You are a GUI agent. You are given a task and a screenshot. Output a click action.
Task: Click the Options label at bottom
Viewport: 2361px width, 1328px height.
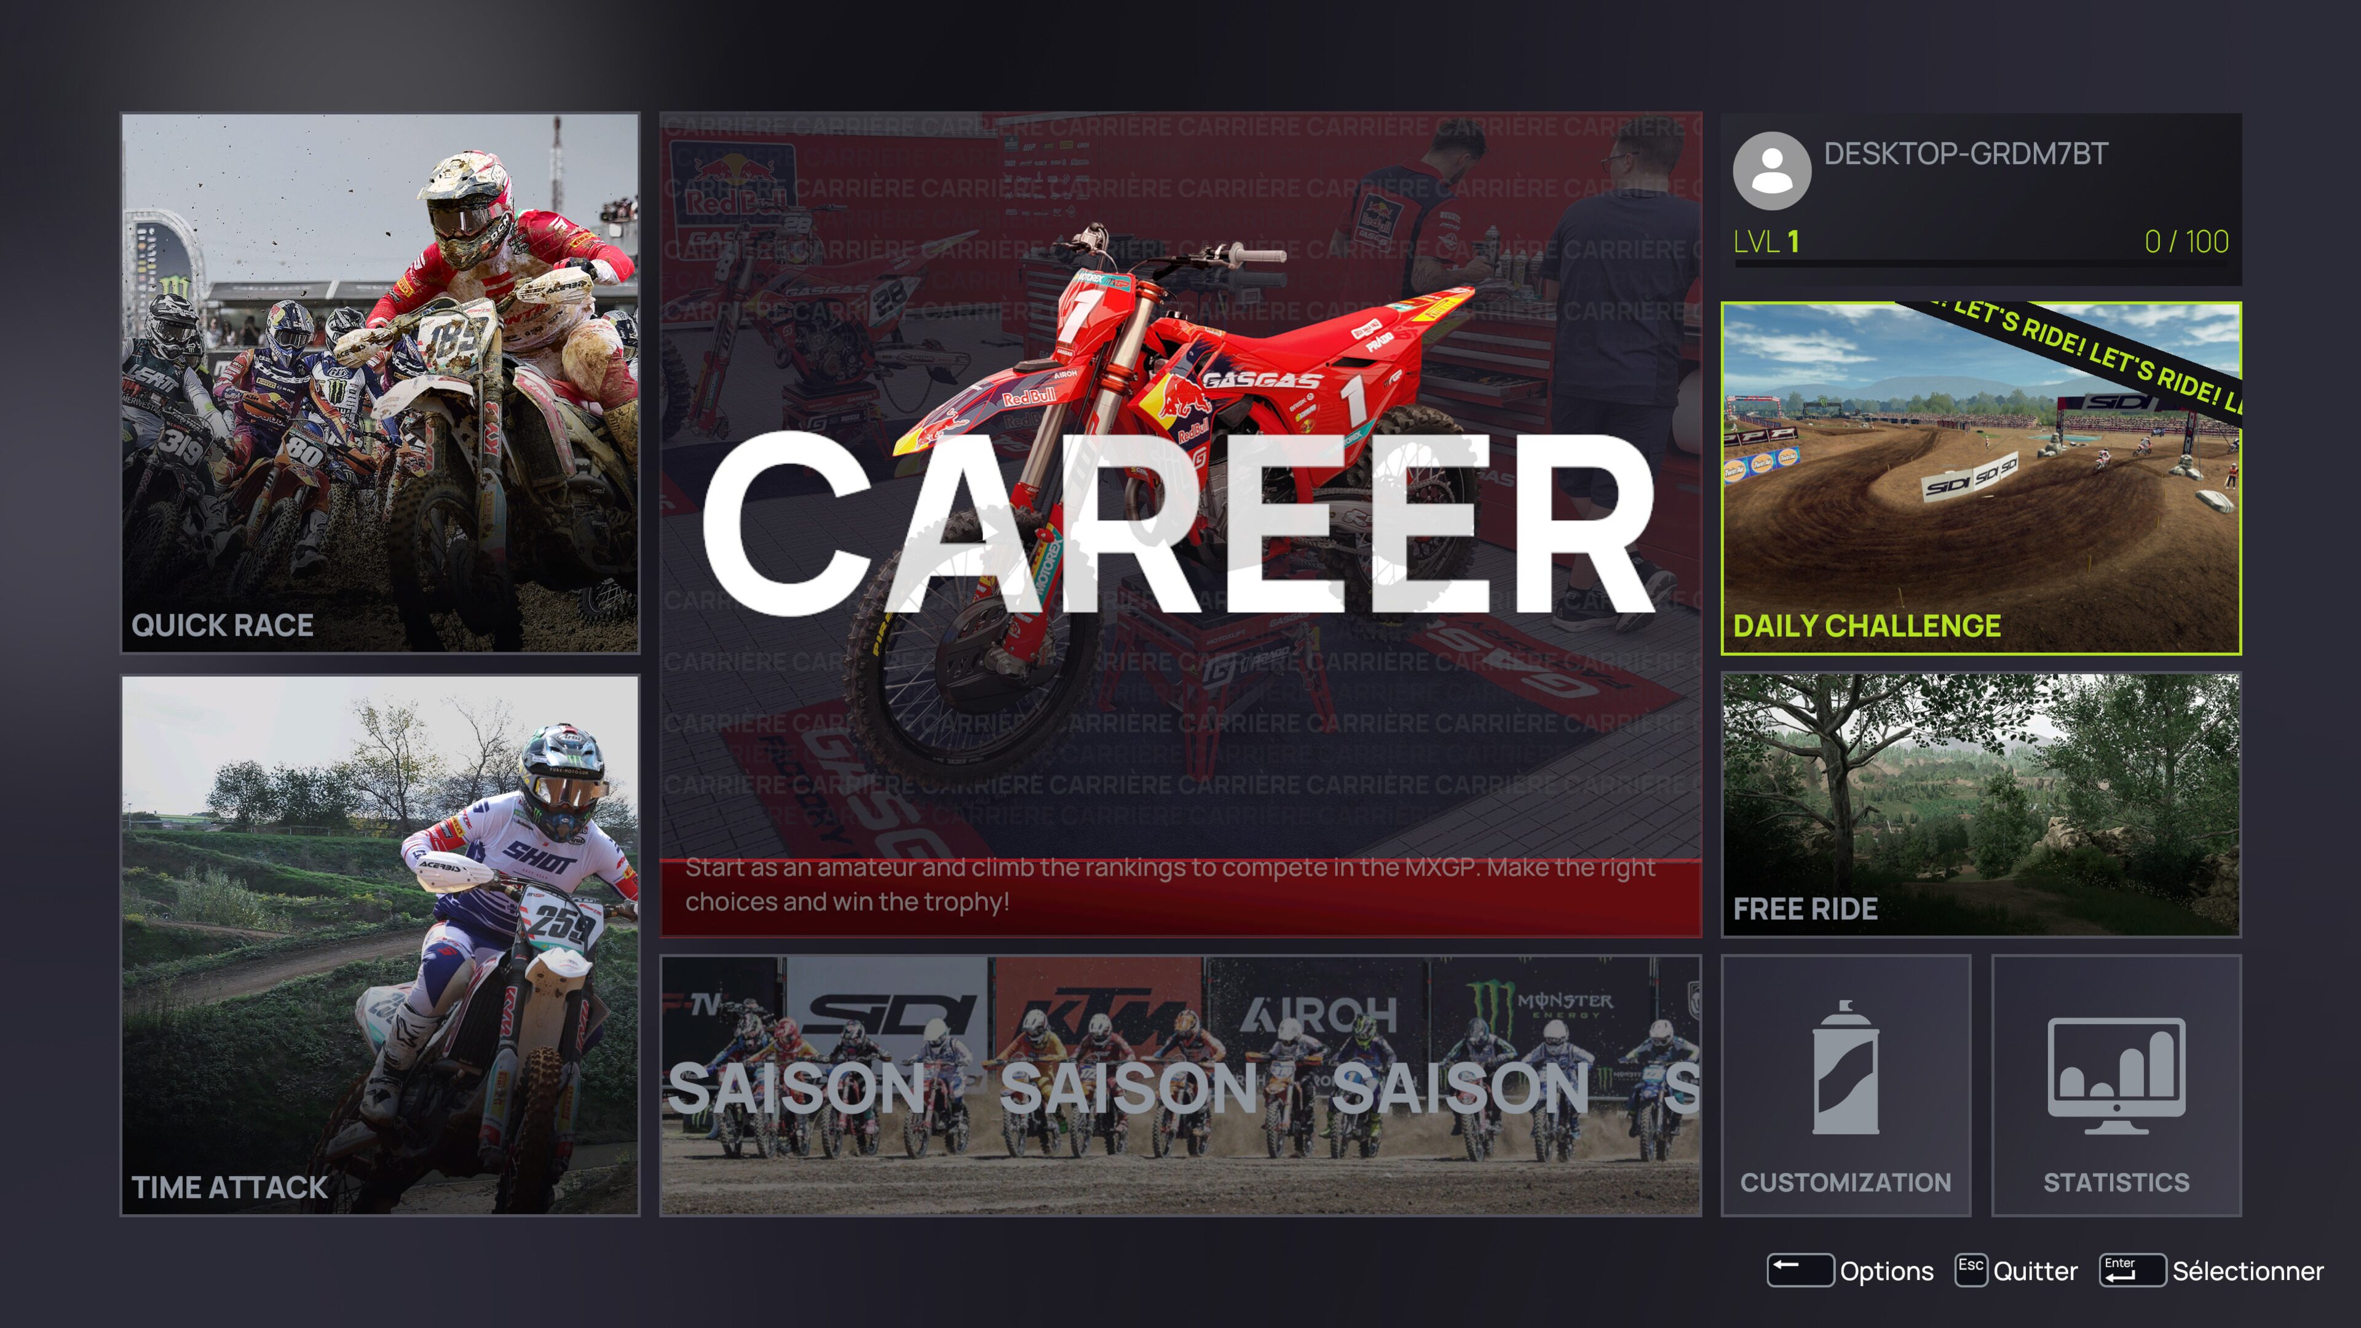click(1886, 1271)
